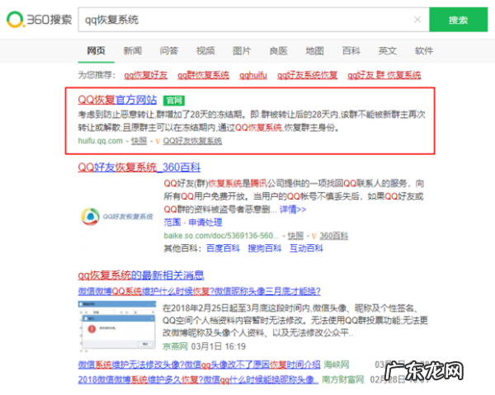The width and height of the screenshot is (495, 395).
Task: Open news 微信系统维护无法修改头像
Action: (x=199, y=365)
